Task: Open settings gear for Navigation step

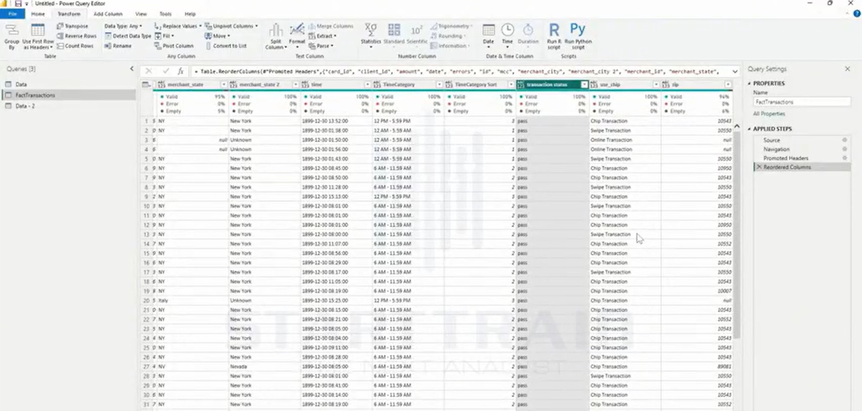Action: (844, 149)
